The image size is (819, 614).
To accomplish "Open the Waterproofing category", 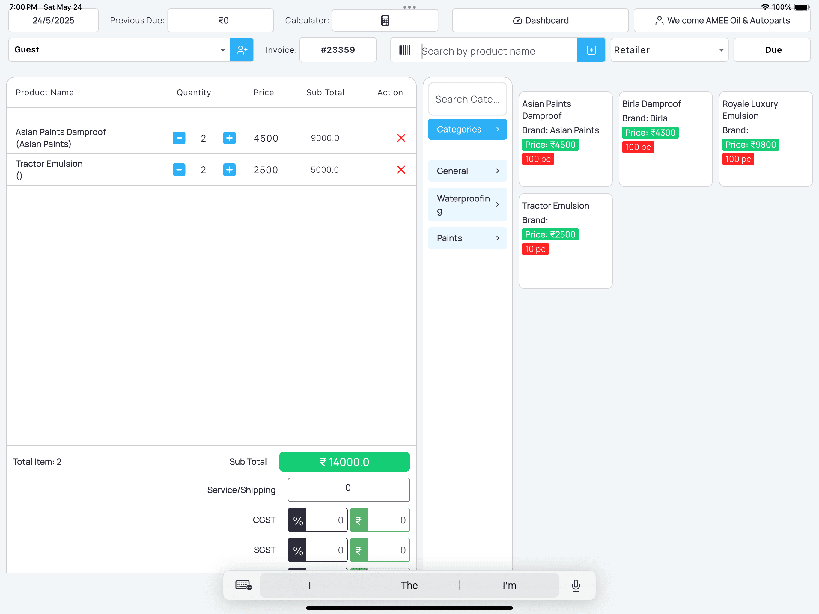I will coord(467,204).
